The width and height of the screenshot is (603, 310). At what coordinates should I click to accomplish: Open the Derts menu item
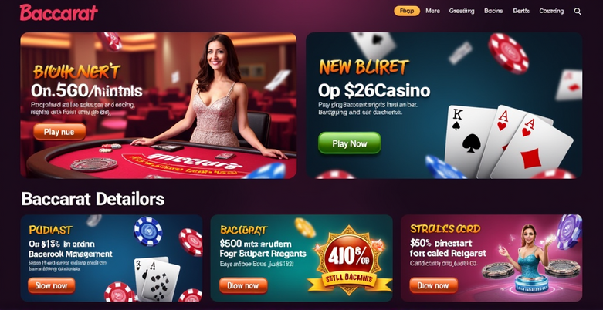click(521, 11)
